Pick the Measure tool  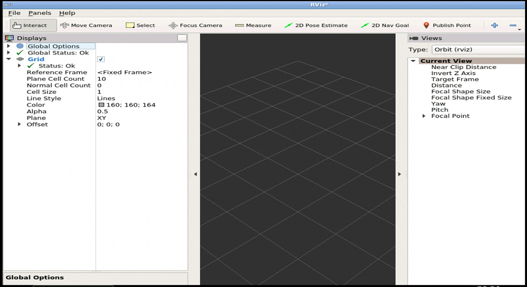tap(253, 25)
